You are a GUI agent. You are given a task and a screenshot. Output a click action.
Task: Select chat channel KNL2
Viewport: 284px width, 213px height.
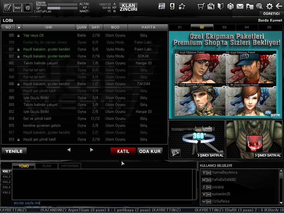tap(7, 177)
